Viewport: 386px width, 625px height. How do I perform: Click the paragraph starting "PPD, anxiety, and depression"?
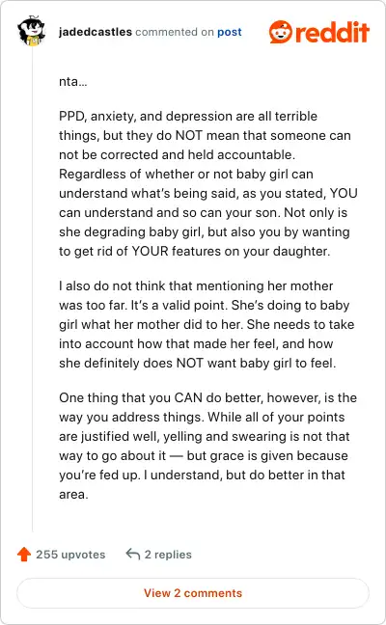tap(208, 183)
